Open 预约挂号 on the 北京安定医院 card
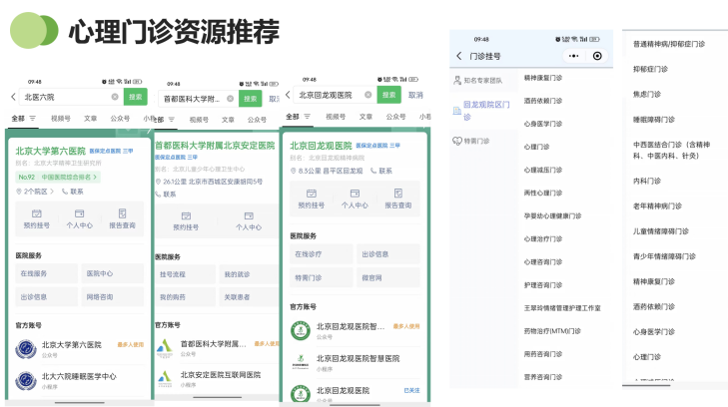 tap(185, 220)
